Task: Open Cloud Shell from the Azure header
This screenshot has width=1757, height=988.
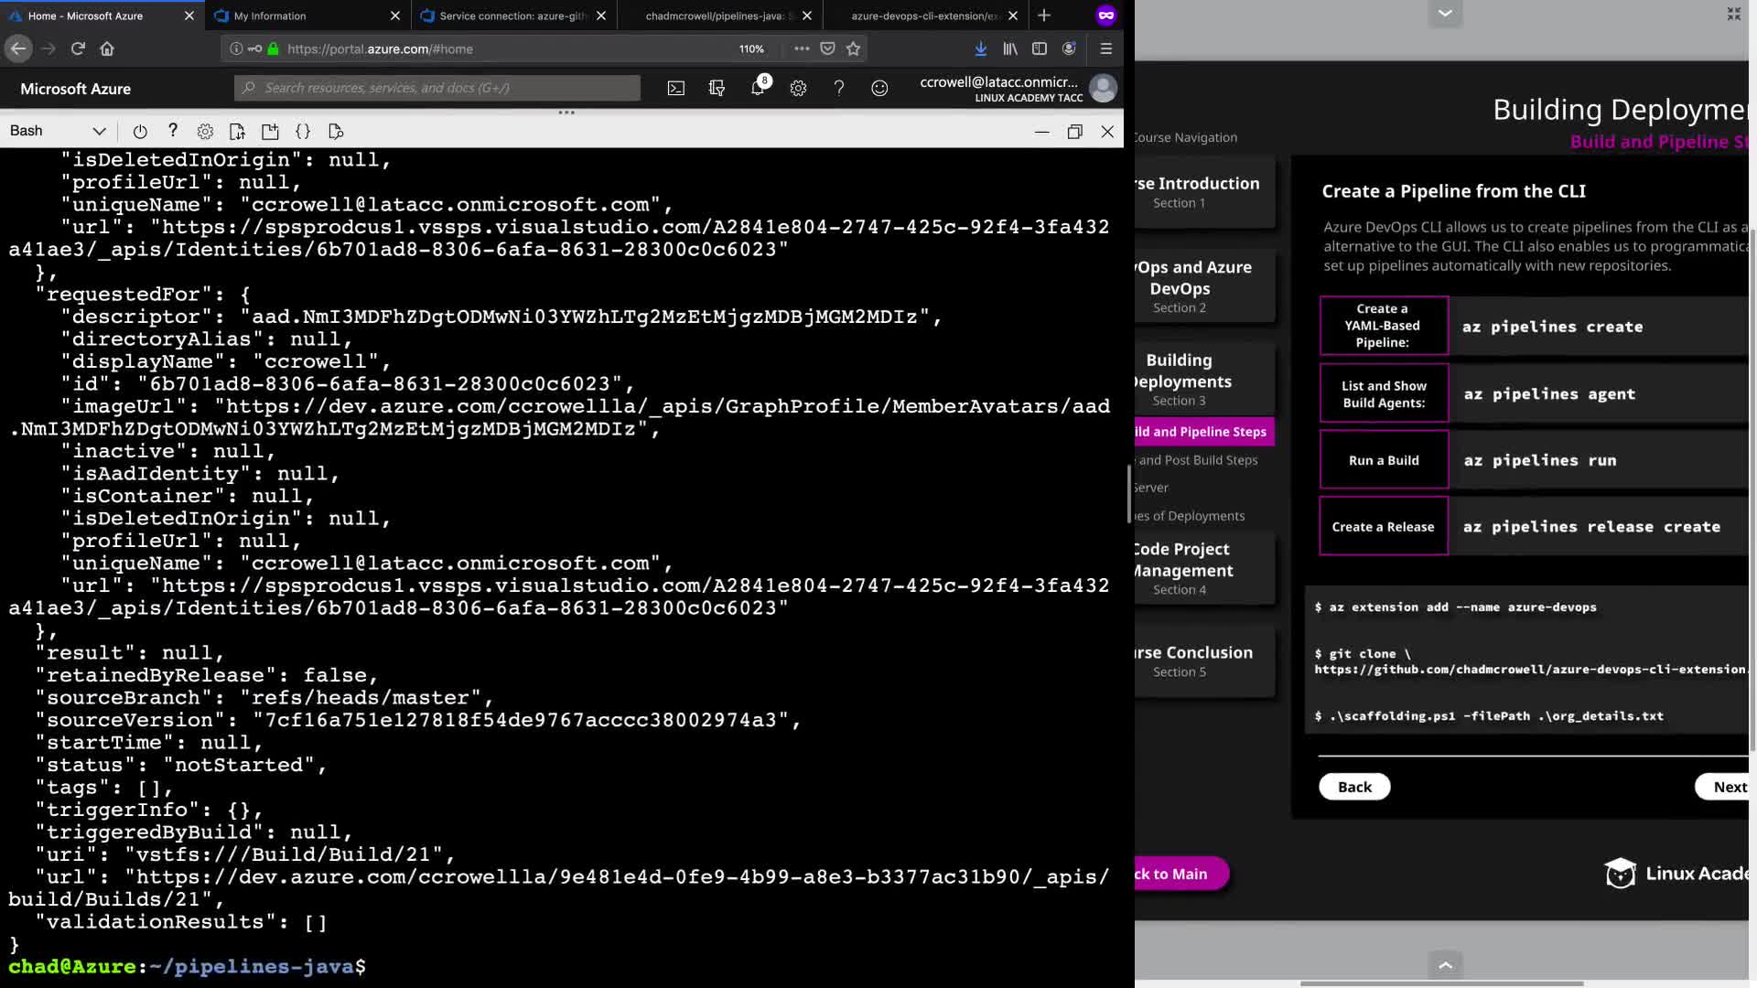Action: point(675,88)
